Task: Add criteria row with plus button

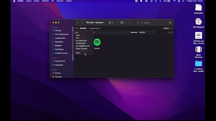Action: [171, 33]
